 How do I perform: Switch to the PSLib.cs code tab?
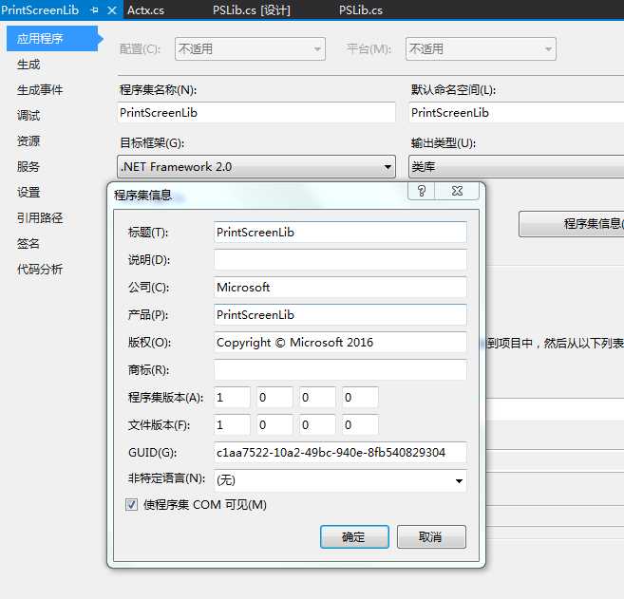click(361, 9)
